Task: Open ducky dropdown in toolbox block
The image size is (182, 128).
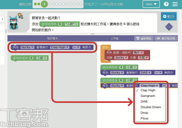Action: coord(27,47)
